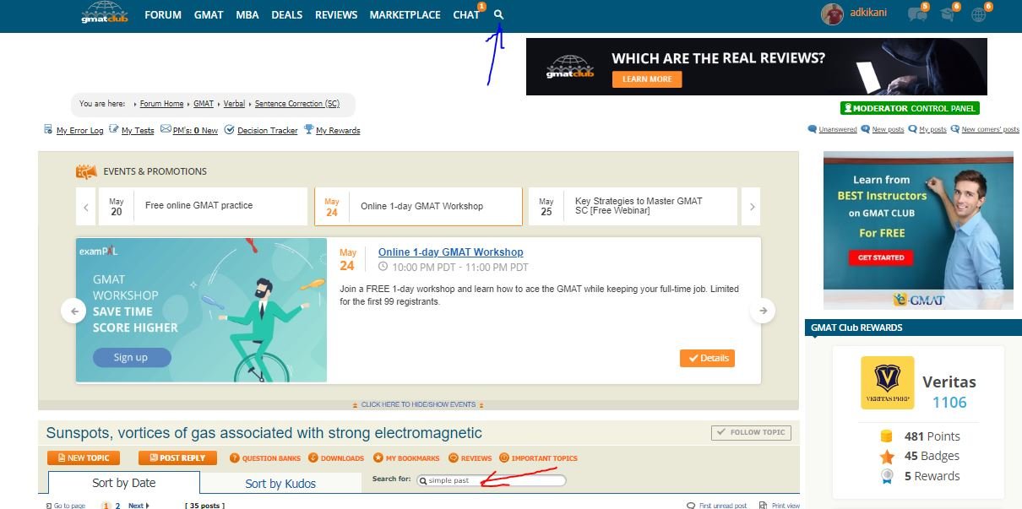Viewport: 1022px width, 509px height.
Task: Click the Unanswered posts bubble icon
Action: (813, 129)
